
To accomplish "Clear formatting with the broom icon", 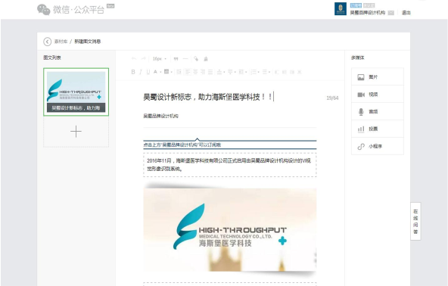I will point(206,59).
